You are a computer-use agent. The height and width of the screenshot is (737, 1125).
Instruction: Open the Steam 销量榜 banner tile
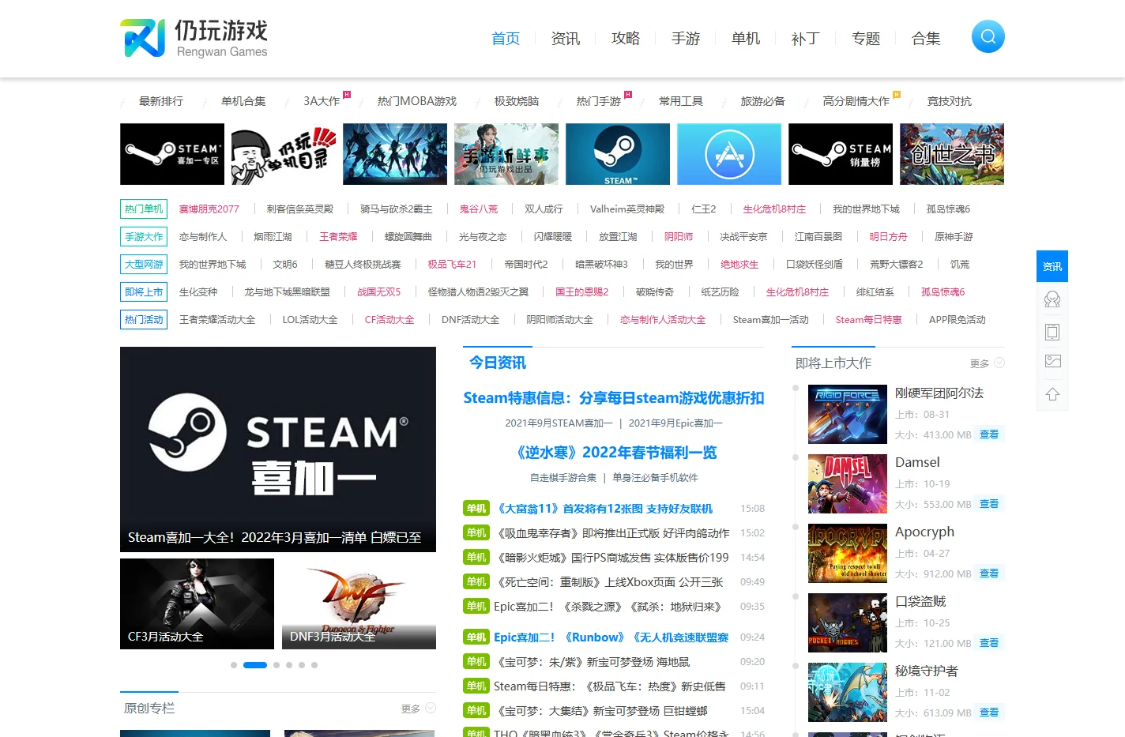(x=841, y=154)
